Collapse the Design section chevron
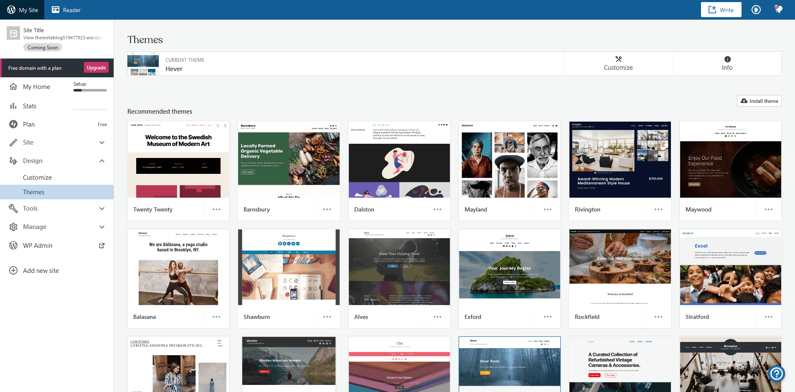 tap(102, 160)
